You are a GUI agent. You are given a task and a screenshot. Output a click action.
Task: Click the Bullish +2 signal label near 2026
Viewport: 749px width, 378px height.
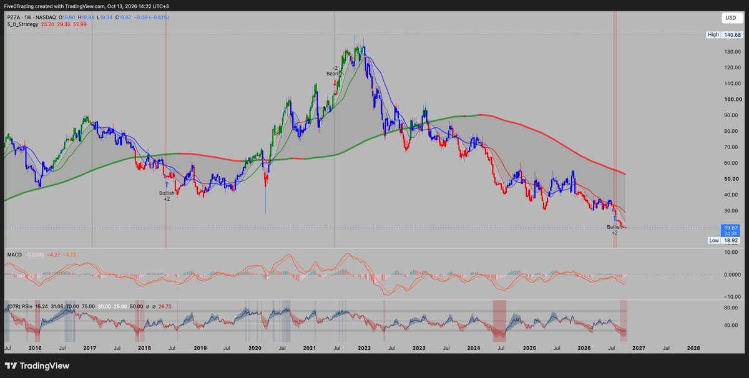(x=615, y=230)
